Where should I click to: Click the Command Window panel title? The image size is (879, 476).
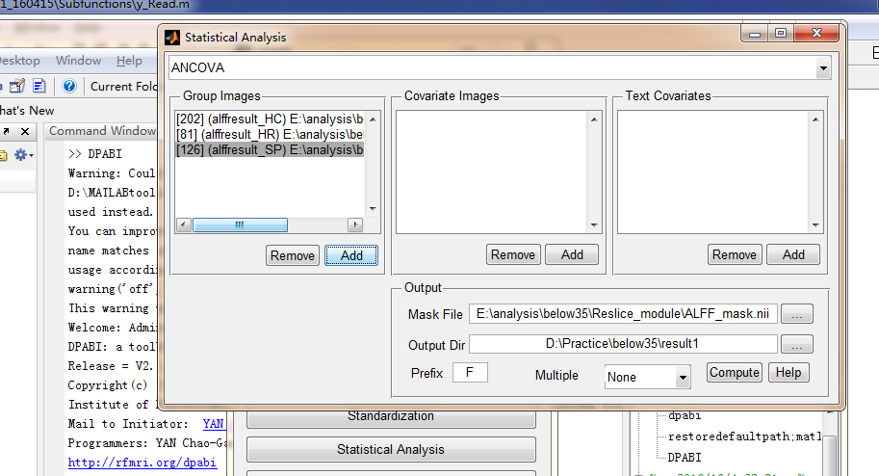(x=102, y=131)
